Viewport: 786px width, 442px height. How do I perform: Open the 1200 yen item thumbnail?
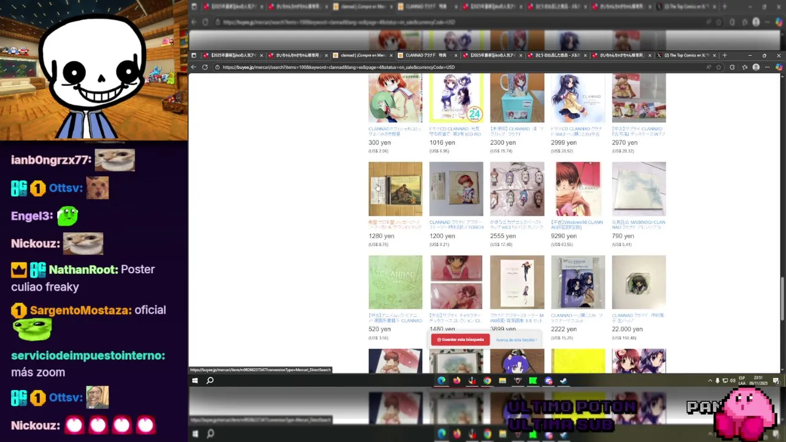[x=456, y=189]
